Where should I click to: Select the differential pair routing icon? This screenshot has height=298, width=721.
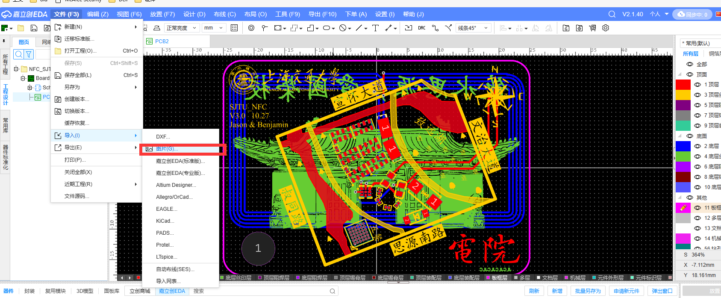(x=448, y=28)
